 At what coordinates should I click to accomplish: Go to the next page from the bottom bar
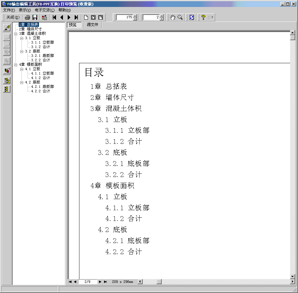[100, 282]
